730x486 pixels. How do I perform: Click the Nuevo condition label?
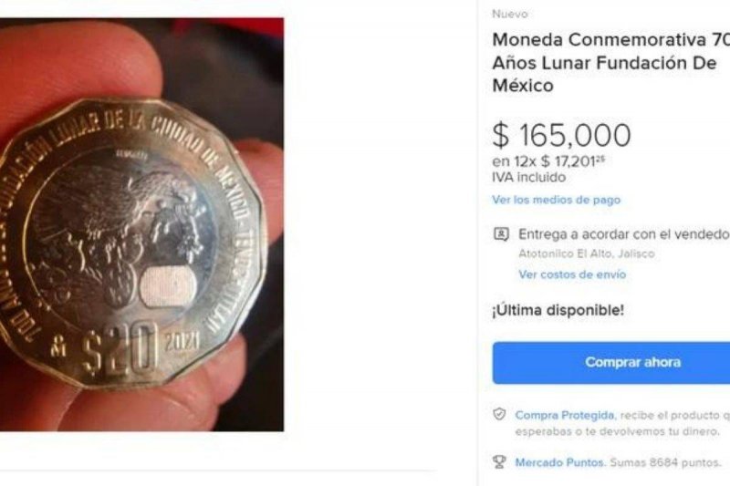[x=510, y=14]
